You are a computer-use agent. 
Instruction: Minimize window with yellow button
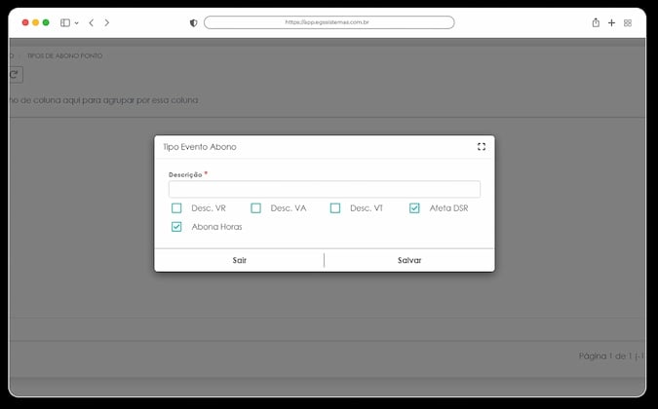tap(36, 22)
